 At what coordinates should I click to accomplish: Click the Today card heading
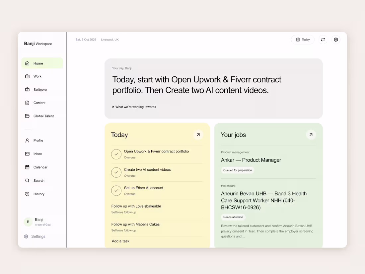tap(119, 135)
